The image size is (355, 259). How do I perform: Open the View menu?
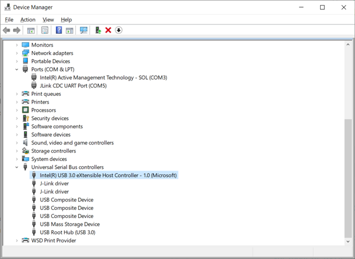point(48,19)
